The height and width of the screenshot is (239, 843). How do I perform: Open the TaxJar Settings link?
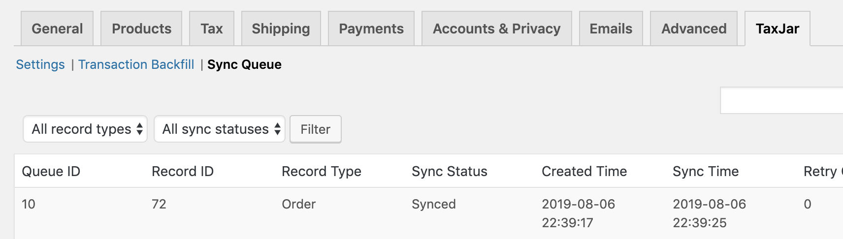(x=40, y=64)
